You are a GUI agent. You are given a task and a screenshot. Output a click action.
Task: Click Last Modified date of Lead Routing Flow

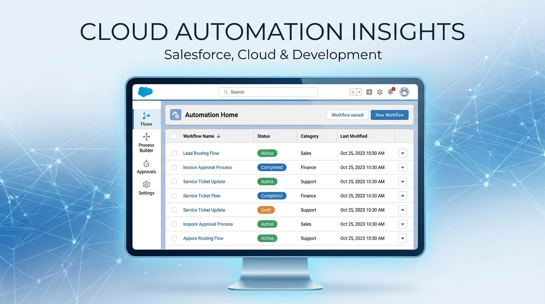pos(362,153)
